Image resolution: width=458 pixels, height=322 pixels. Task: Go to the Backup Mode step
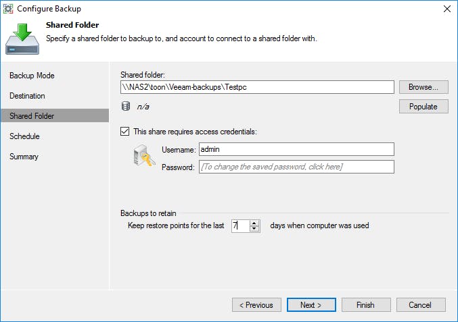(32, 76)
